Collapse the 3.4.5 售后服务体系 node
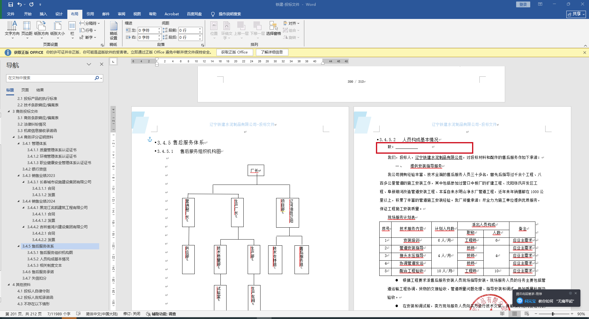The image size is (589, 319). coord(18,246)
